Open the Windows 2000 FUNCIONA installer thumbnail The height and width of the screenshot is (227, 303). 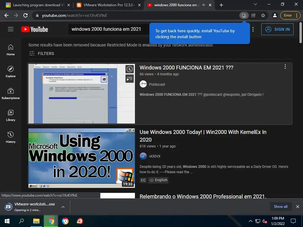[x=82, y=94]
